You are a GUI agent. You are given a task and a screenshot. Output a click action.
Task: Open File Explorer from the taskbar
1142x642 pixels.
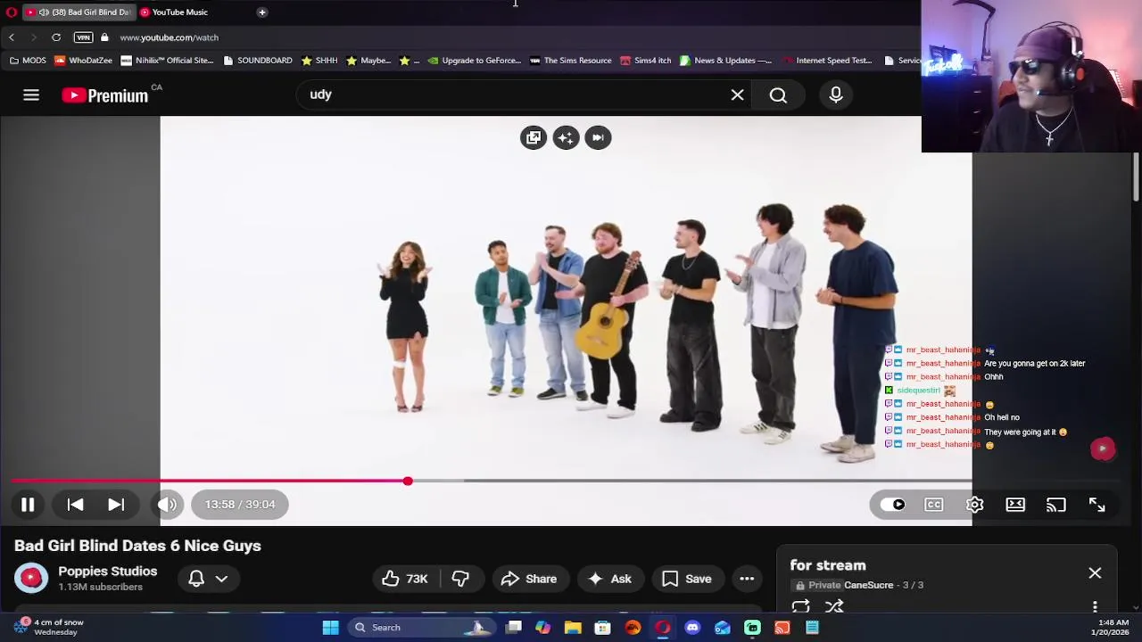pos(573,628)
